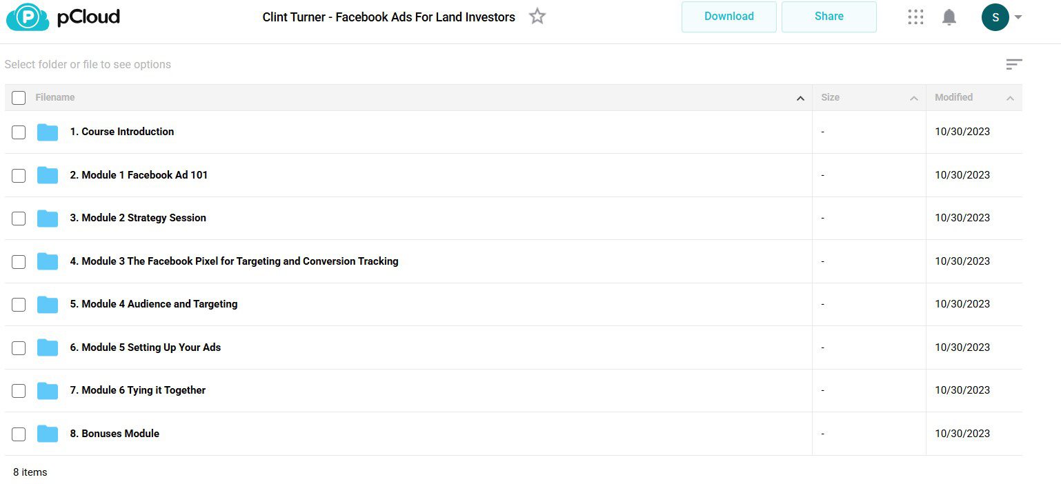This screenshot has height=484, width=1061.
Task: Check the box for 7. Module 6 Tying it Together
Action: pyautogui.click(x=19, y=391)
